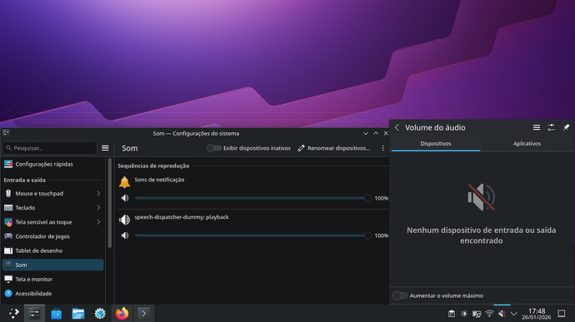Click the Som window title bar icon
Viewport: 575px width, 322px height.
[x=6, y=133]
